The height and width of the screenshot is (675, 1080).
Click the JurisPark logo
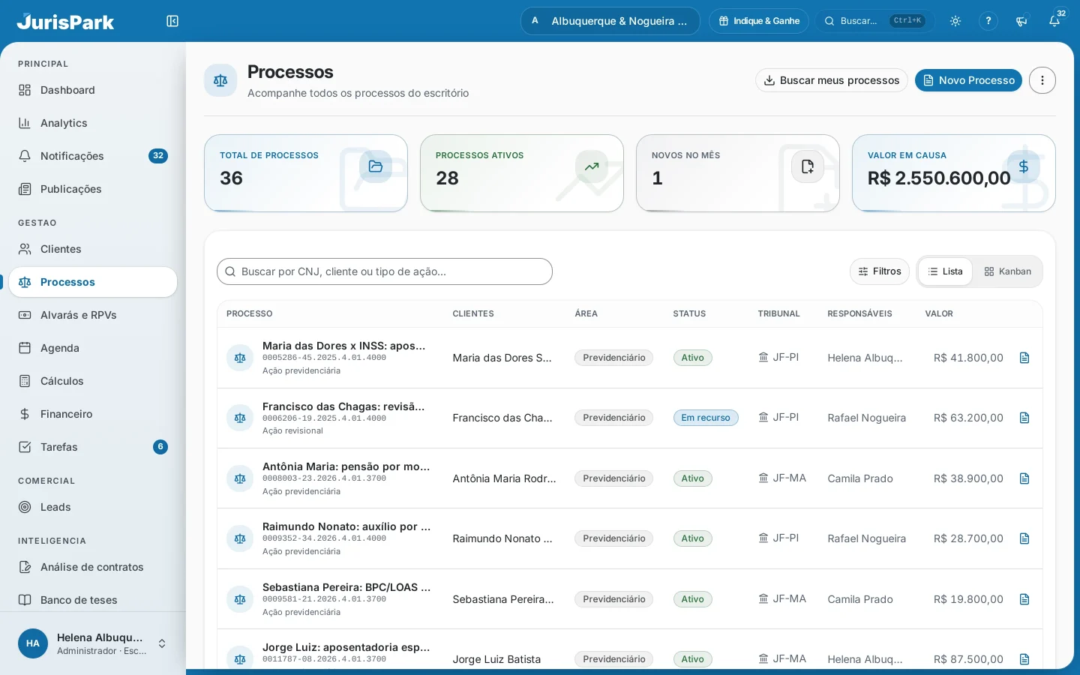click(x=66, y=21)
